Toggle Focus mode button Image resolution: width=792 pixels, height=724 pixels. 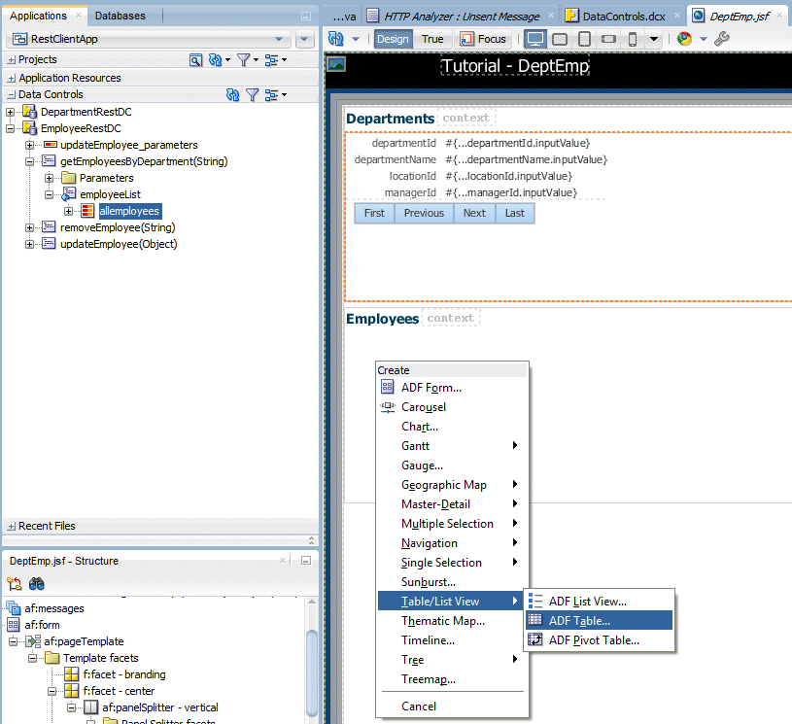[483, 39]
